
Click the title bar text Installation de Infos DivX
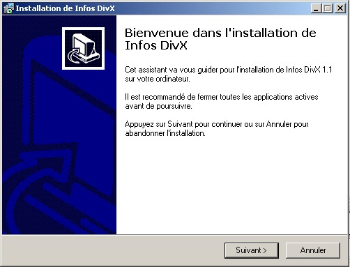click(x=65, y=8)
